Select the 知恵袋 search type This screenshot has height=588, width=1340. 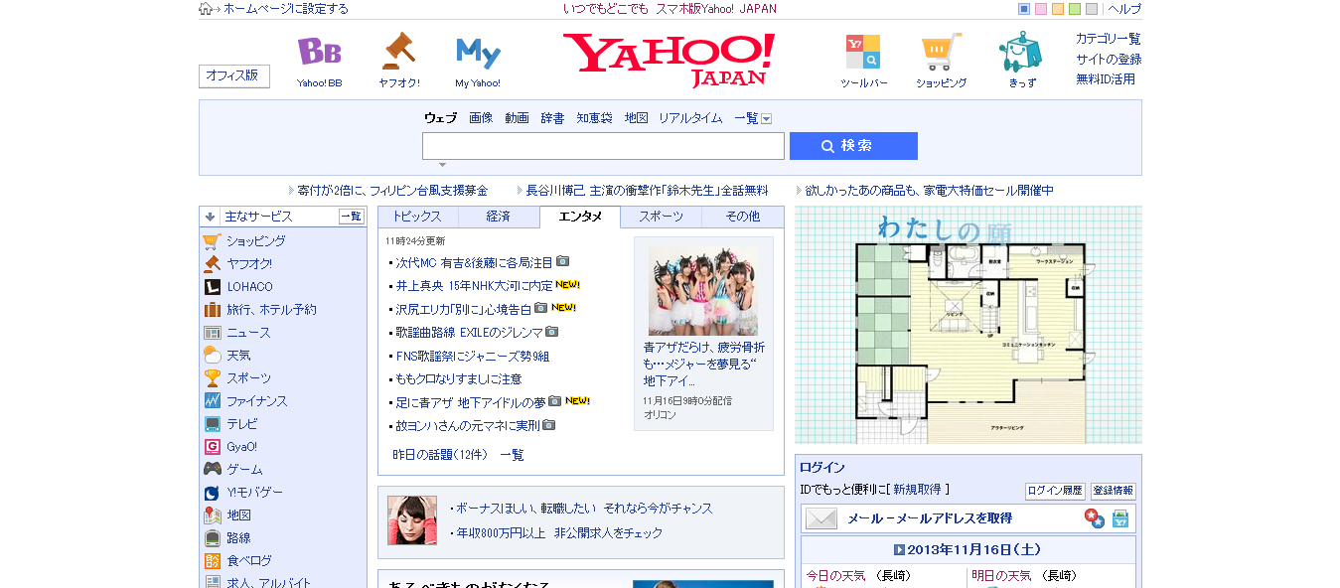(x=595, y=118)
